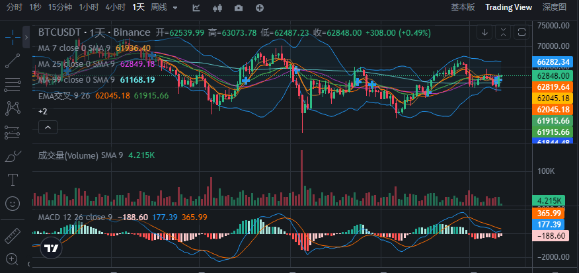579x273 pixels.
Task: Switch to 4小时 timeframe
Action: 115,7
